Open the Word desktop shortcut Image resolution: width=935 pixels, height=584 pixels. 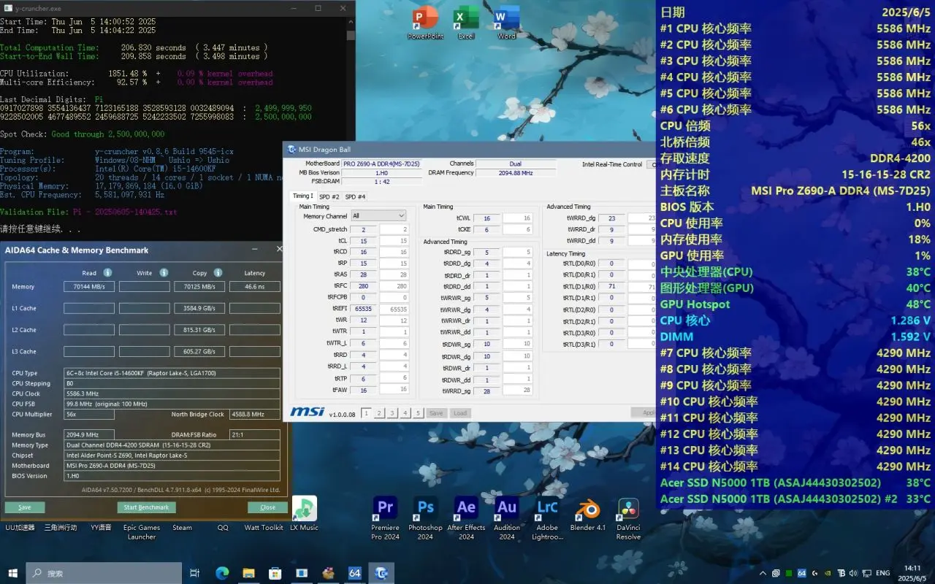506,22
